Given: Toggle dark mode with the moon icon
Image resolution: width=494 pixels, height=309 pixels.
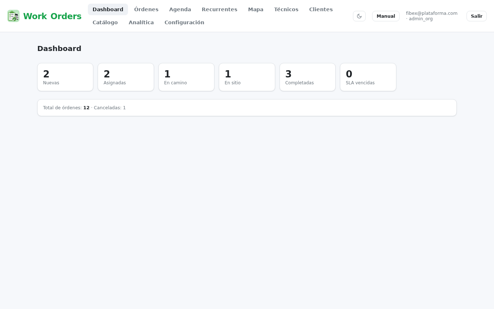Looking at the screenshot, I should (x=359, y=16).
